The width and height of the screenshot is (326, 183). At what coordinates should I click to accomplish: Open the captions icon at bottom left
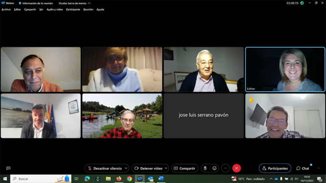pyautogui.click(x=8, y=168)
